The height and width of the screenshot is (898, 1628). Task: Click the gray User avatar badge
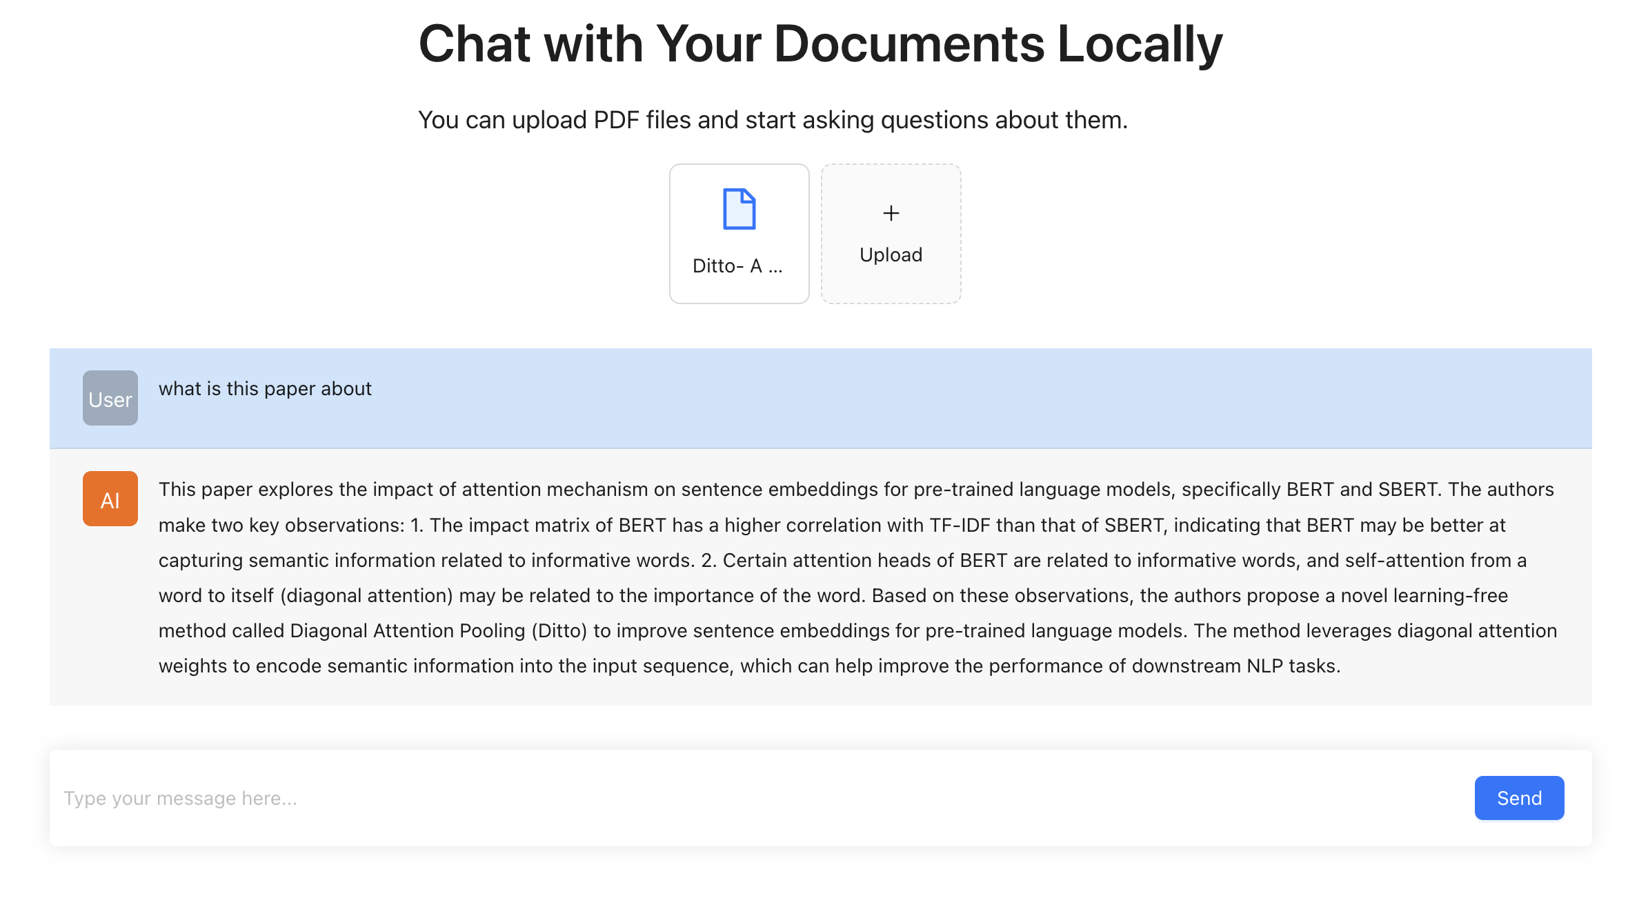coord(110,398)
